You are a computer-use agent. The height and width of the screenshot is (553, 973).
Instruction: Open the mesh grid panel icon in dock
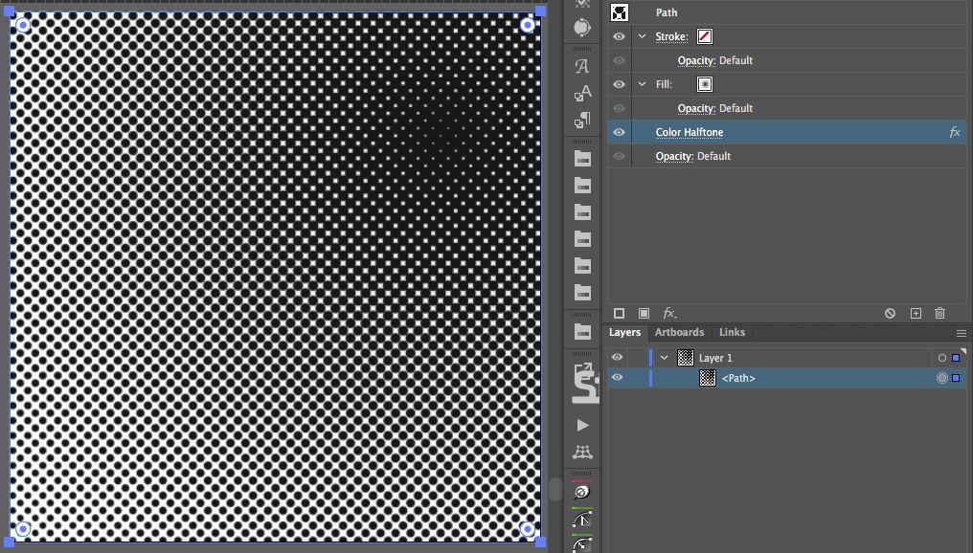coord(582,452)
